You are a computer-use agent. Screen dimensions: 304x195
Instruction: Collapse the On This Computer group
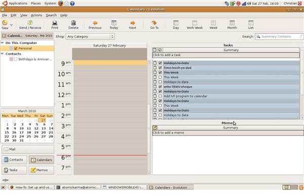[x=3, y=43]
